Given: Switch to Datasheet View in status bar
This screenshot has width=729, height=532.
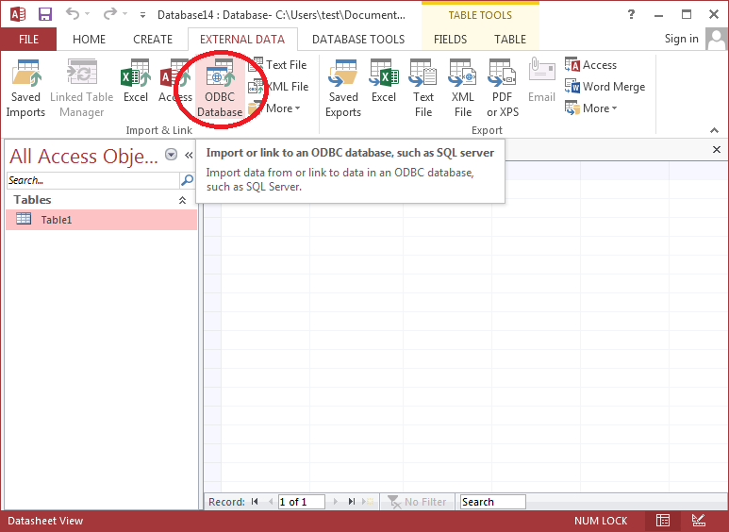Looking at the screenshot, I should 663,521.
